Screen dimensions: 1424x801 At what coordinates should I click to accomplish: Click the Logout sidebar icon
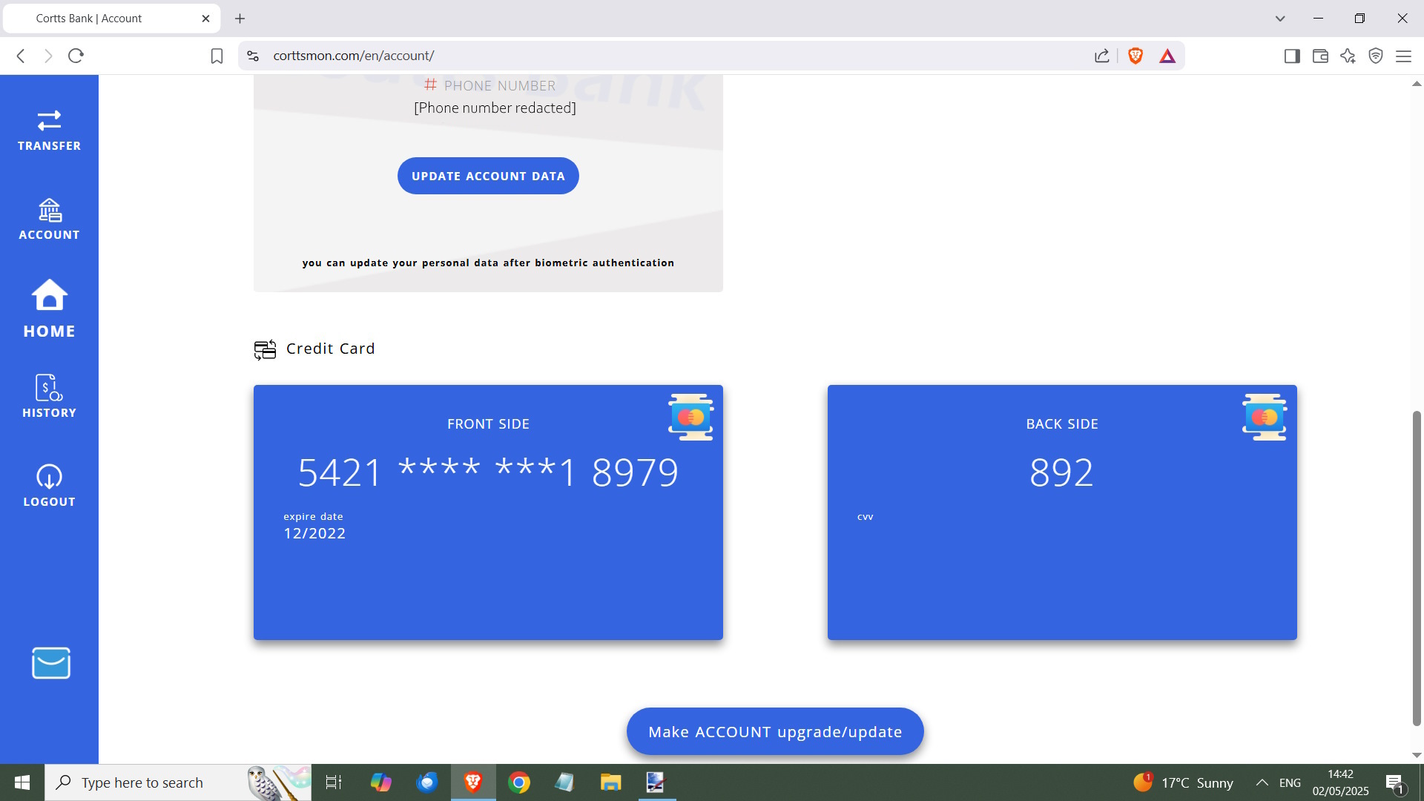coord(49,486)
